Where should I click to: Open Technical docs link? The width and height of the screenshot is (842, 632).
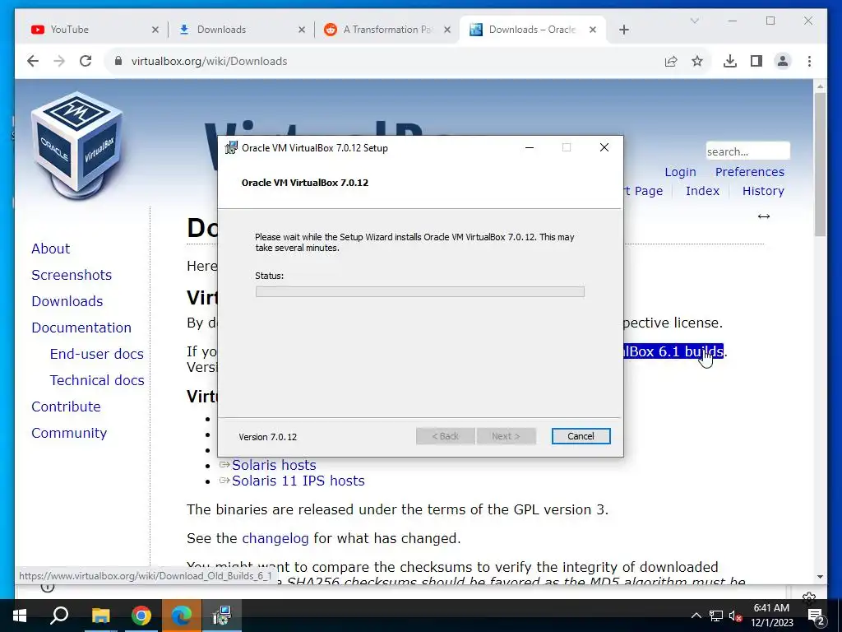point(97,380)
